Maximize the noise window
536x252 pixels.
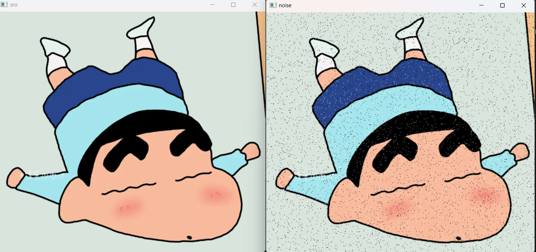502,5
